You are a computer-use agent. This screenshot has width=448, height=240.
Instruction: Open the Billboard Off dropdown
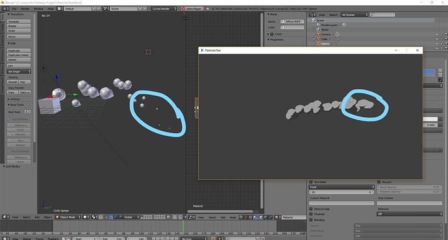tap(410, 214)
